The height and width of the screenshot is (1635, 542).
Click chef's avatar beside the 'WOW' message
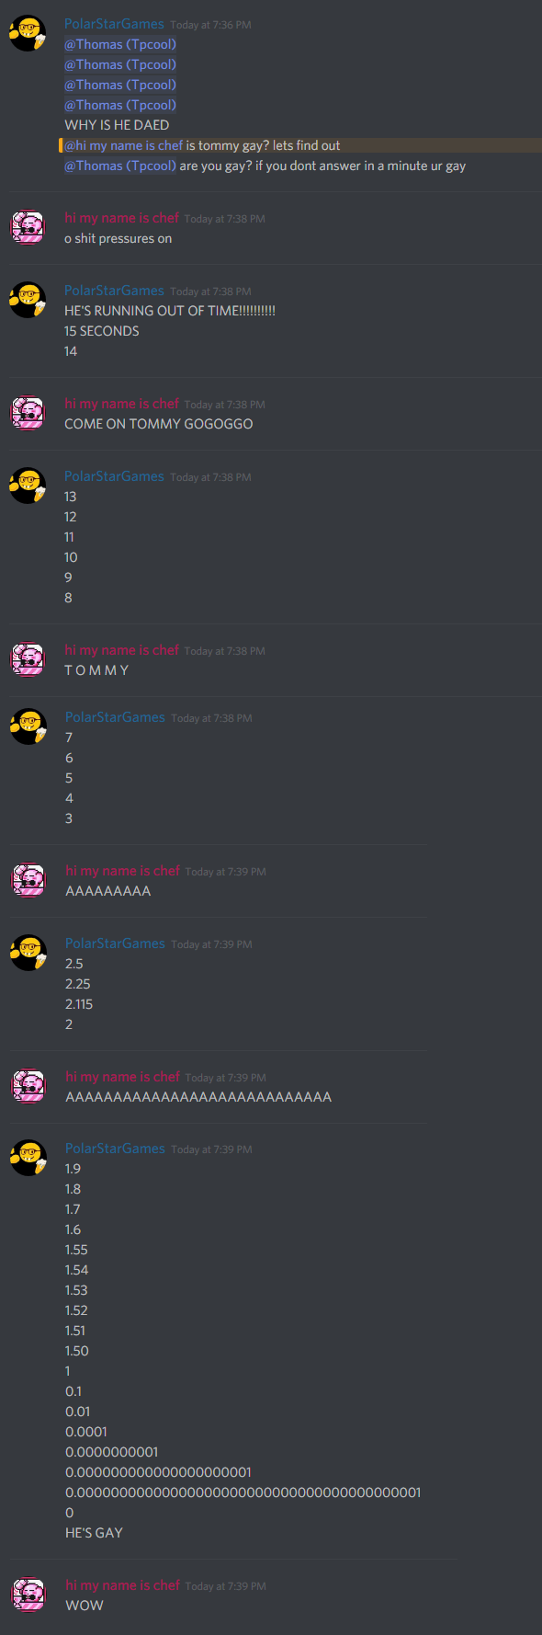tap(28, 1595)
